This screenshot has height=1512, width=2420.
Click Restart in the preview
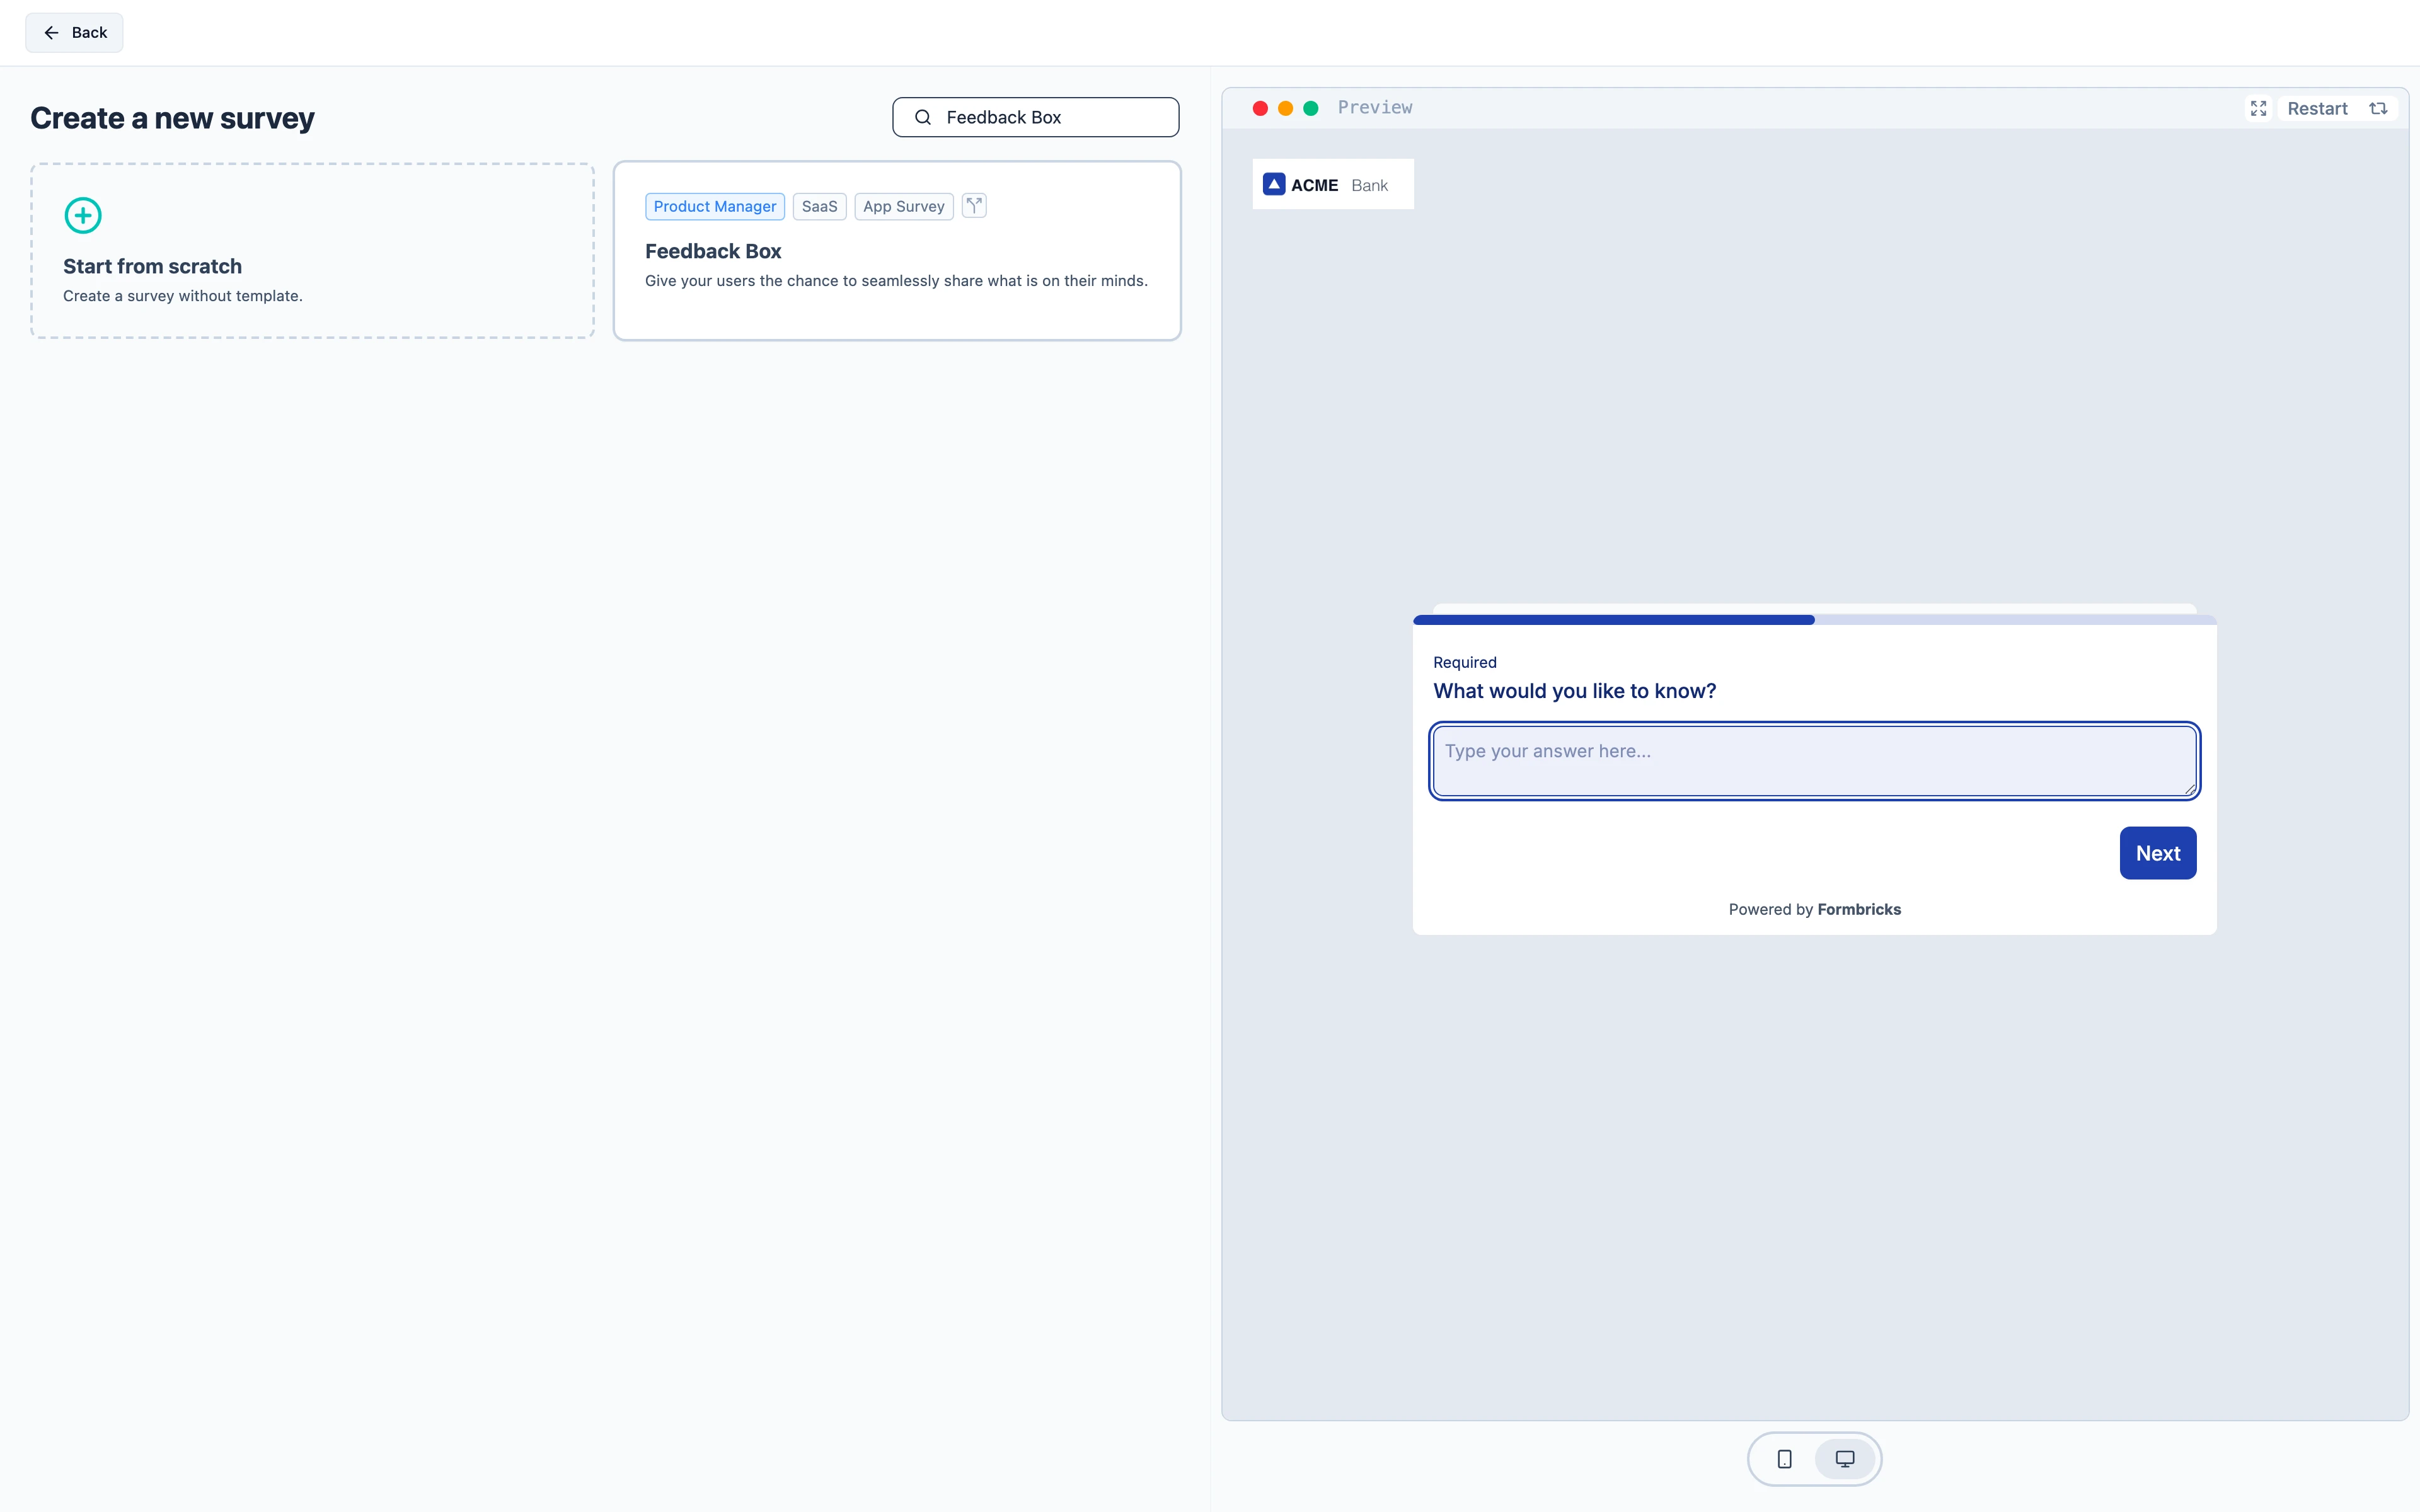click(2317, 108)
